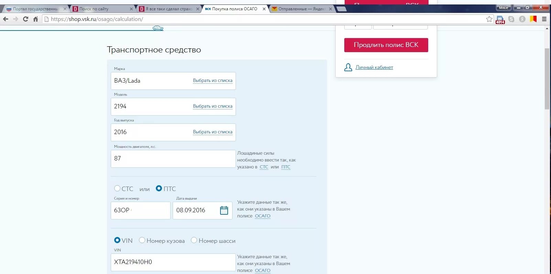Click the Yandex extension icon
Image resolution: width=551 pixels, height=274 pixels.
(x=522, y=19)
